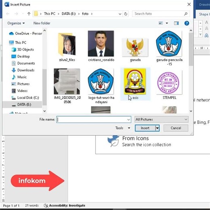The width and height of the screenshot is (210, 210).
Task: Expand the Insert button split arrow
Action: [x=157, y=128]
